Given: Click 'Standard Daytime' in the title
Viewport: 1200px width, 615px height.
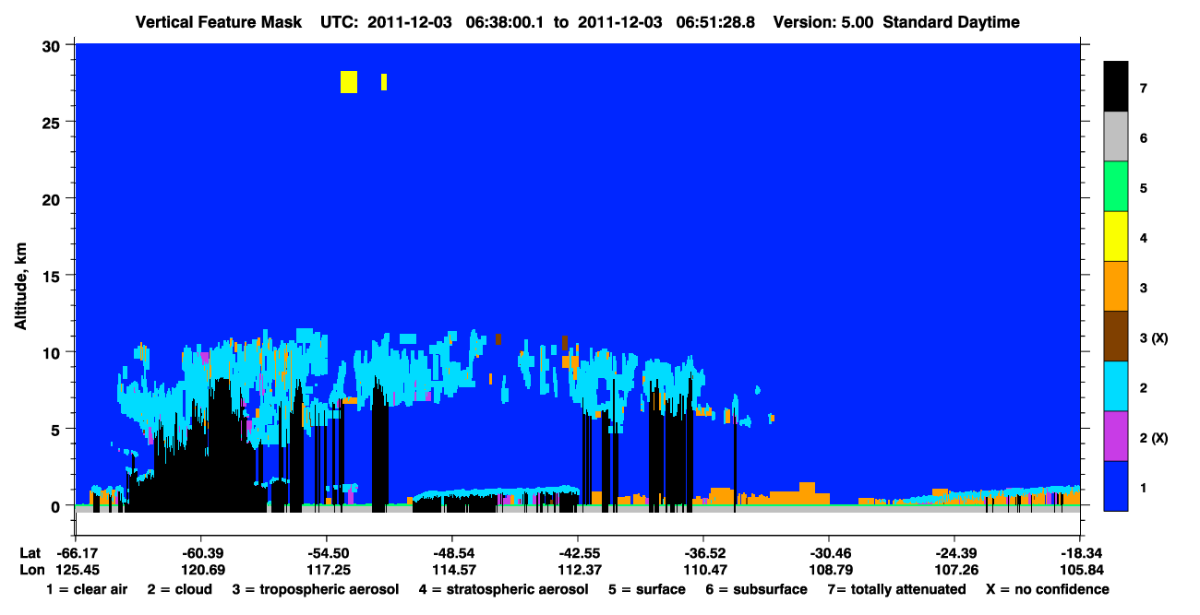Looking at the screenshot, I should click(952, 22).
